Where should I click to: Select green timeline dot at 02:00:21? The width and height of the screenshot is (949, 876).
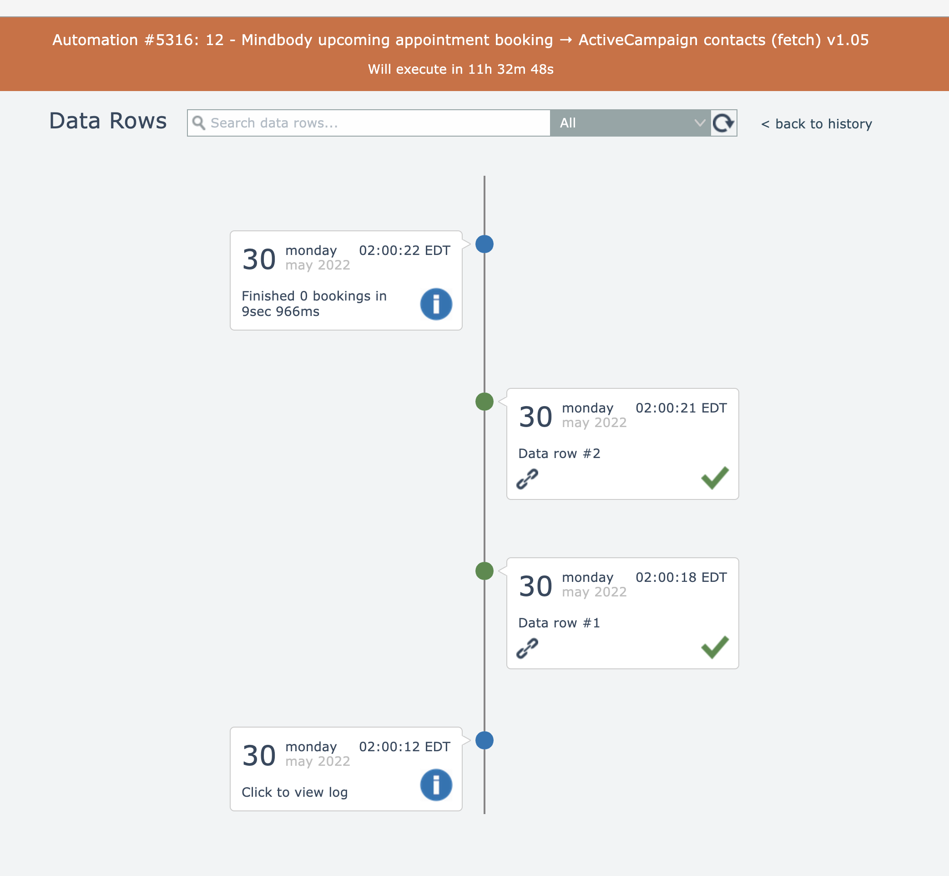click(x=485, y=402)
